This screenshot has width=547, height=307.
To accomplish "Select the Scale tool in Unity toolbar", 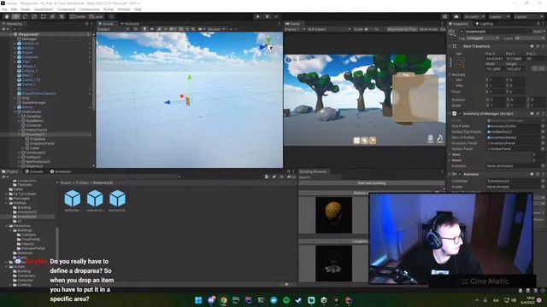I will (34, 16).
